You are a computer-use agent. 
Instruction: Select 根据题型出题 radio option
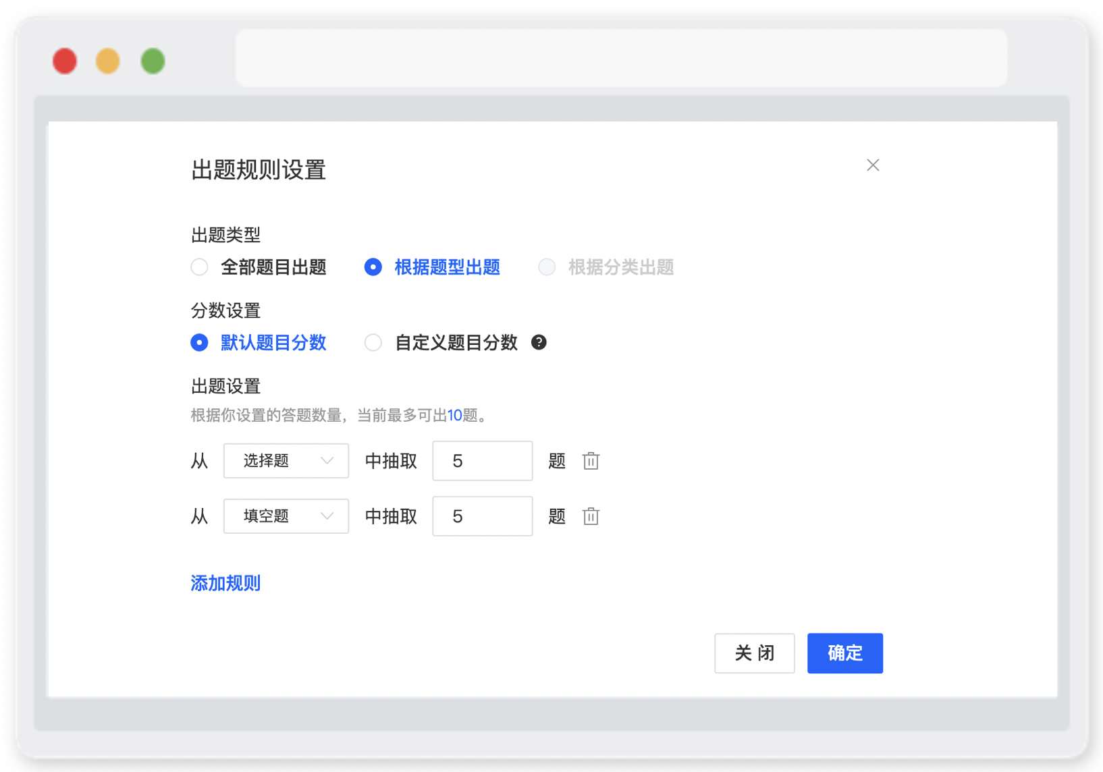click(373, 267)
